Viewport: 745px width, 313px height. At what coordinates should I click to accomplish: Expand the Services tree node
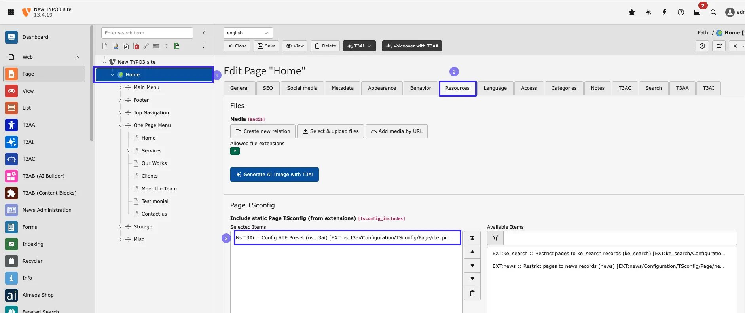(x=128, y=151)
